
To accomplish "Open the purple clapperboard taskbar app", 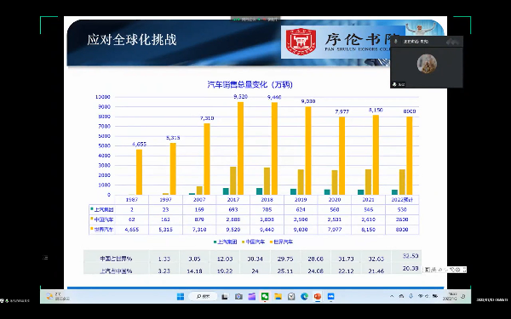I will pyautogui.click(x=252, y=297).
